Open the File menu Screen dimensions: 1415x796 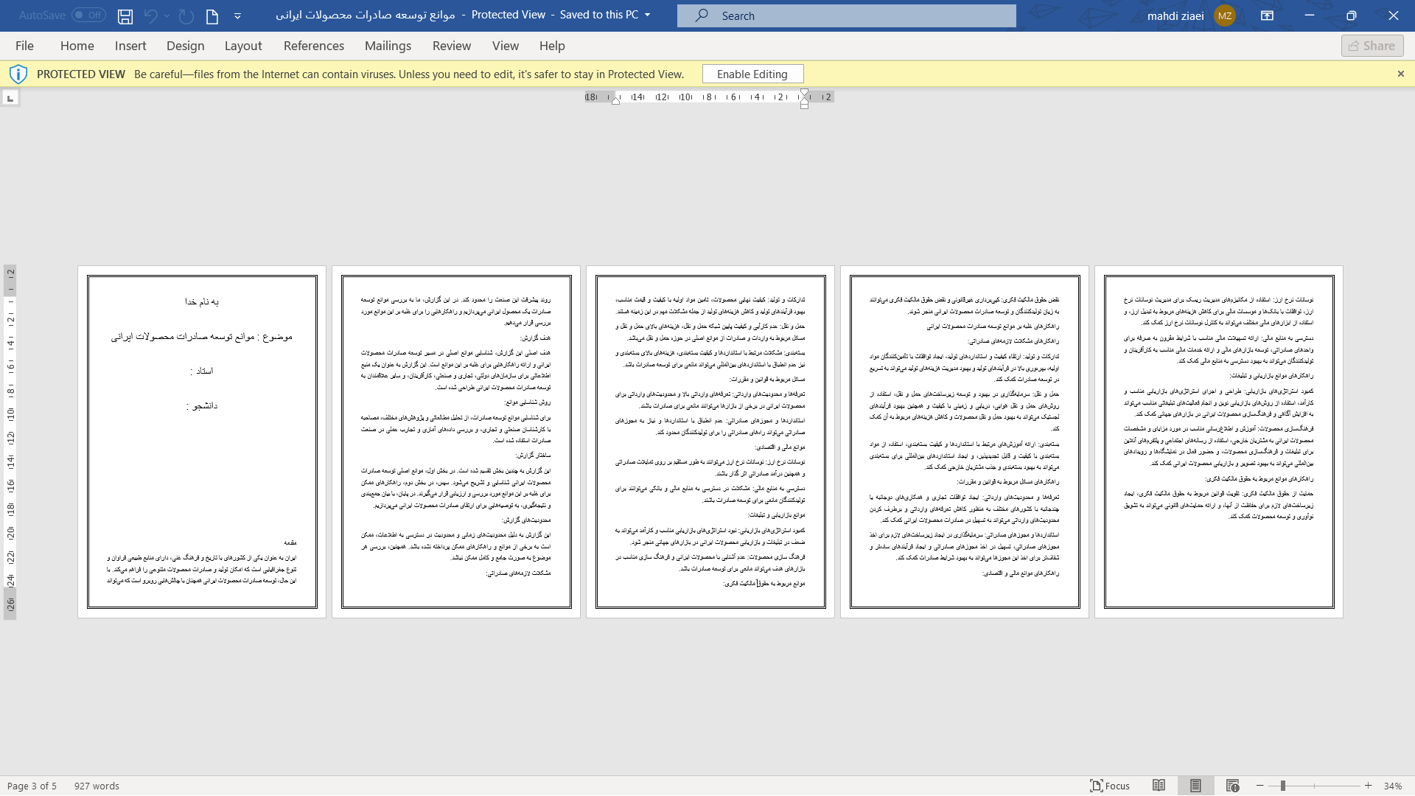click(x=24, y=46)
